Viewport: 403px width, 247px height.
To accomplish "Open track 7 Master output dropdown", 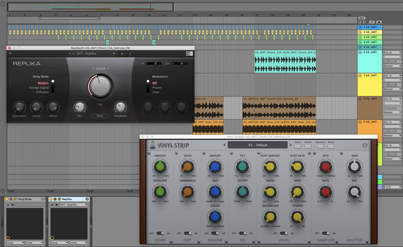I will click(392, 89).
